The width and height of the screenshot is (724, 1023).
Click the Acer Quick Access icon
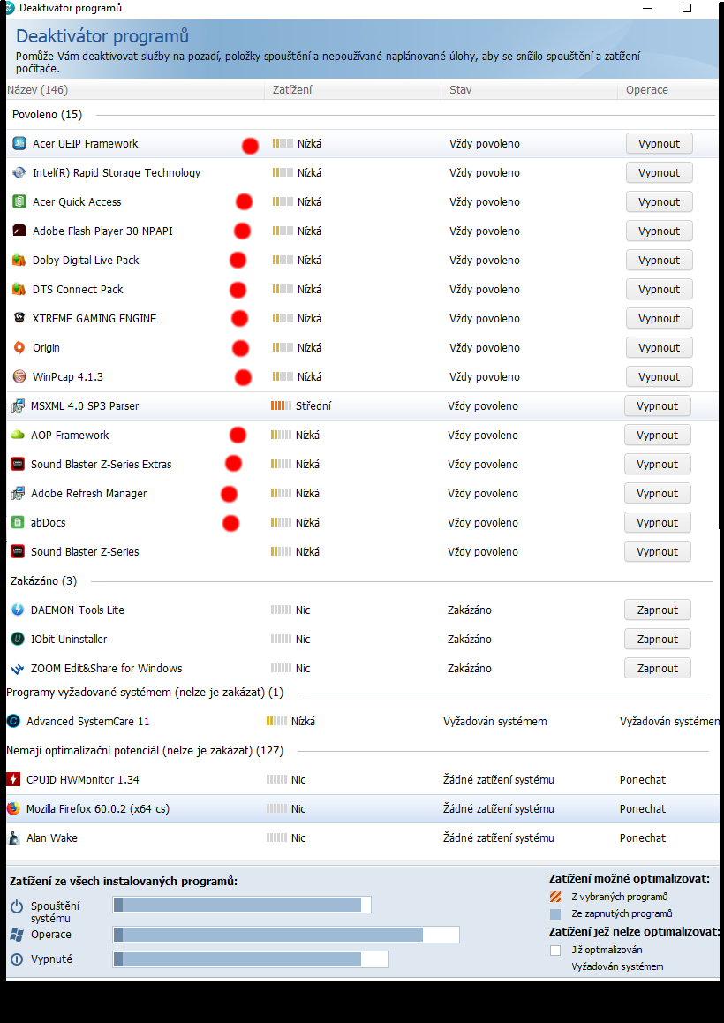point(19,201)
